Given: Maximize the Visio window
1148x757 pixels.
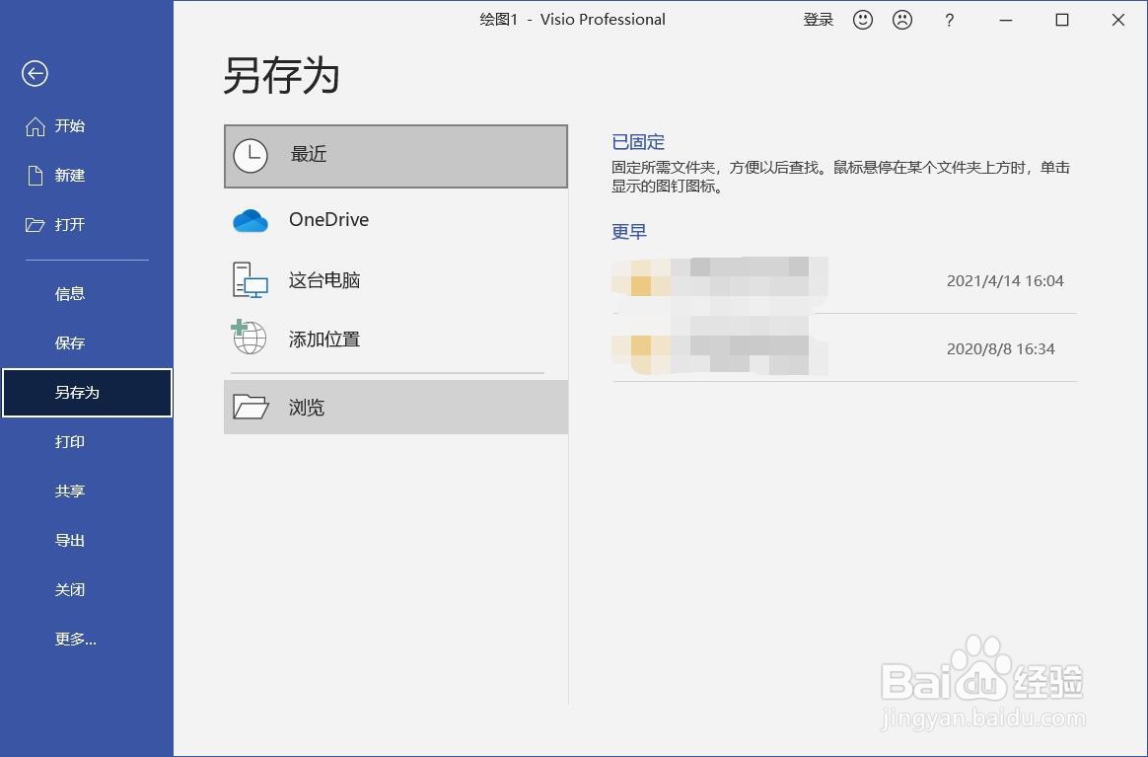Looking at the screenshot, I should pos(1061,20).
